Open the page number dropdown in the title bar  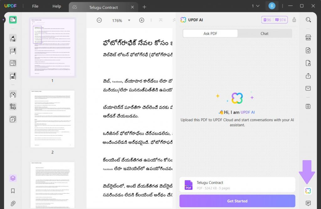pyautogui.click(x=255, y=6)
